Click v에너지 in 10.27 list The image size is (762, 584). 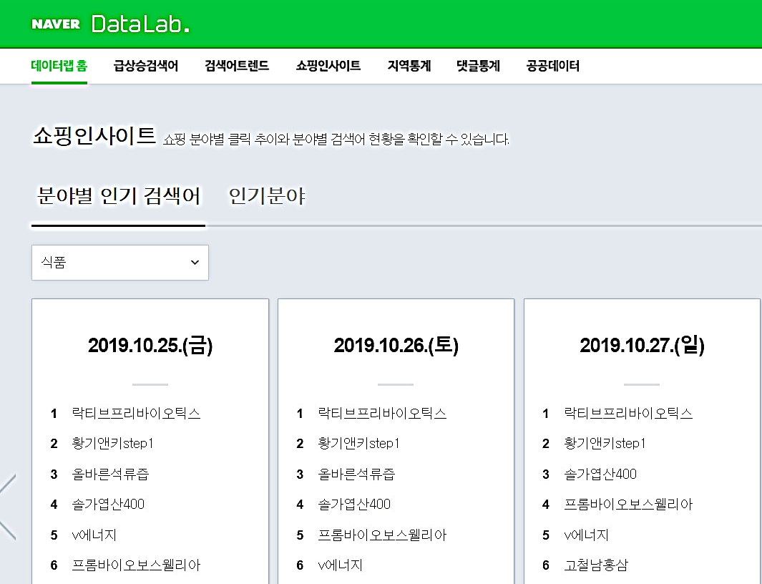[x=586, y=535]
